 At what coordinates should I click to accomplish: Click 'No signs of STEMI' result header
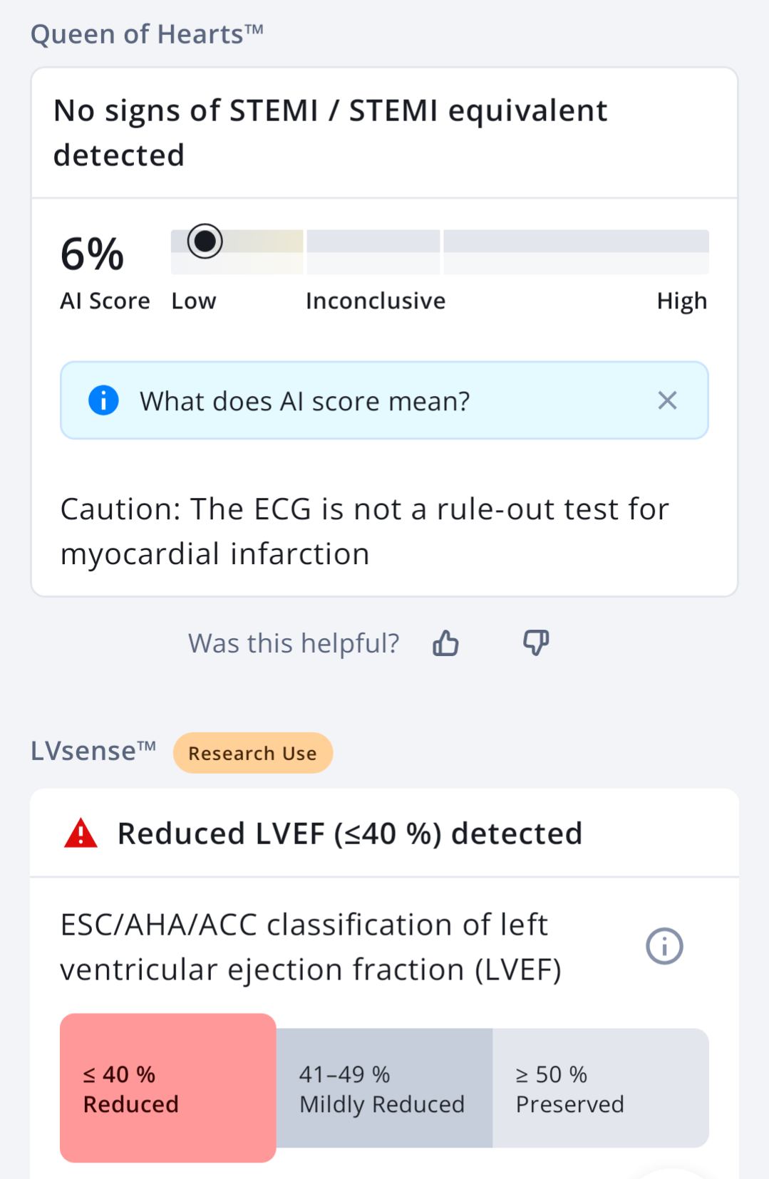331,133
